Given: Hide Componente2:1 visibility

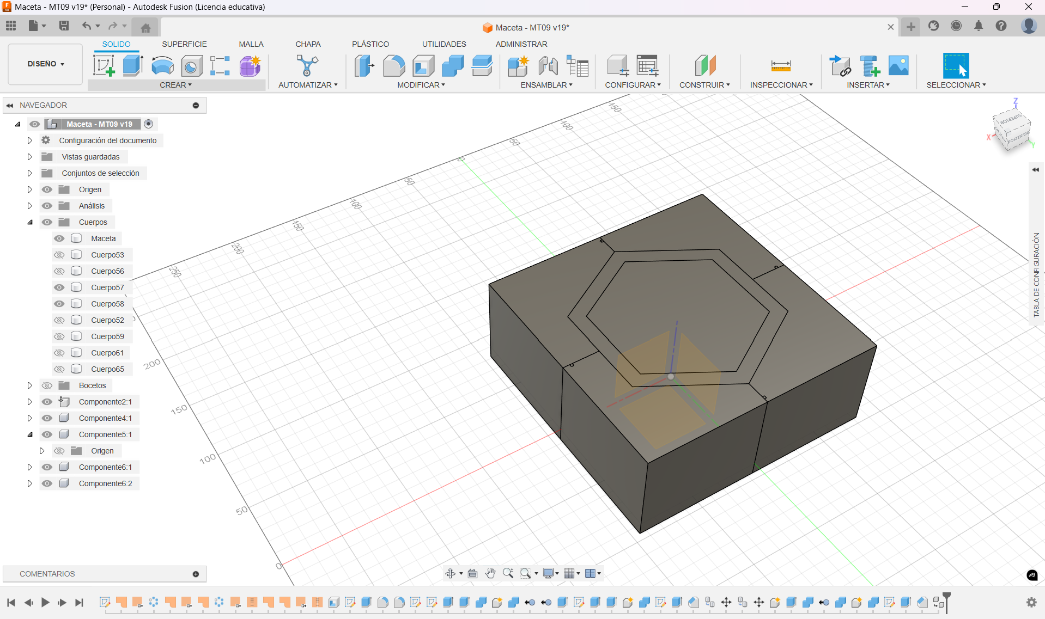Looking at the screenshot, I should click(x=47, y=402).
